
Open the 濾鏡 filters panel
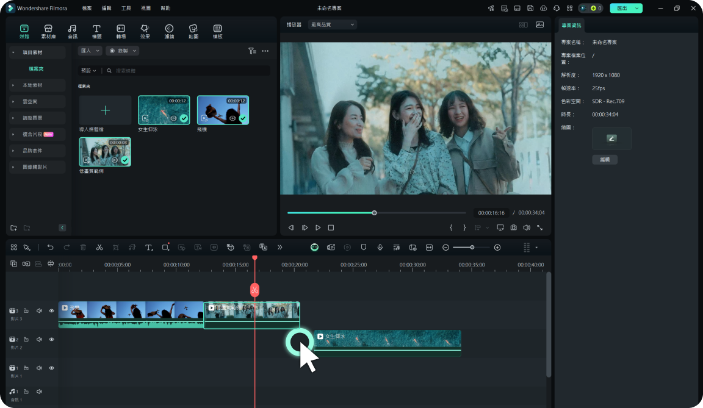tap(169, 31)
